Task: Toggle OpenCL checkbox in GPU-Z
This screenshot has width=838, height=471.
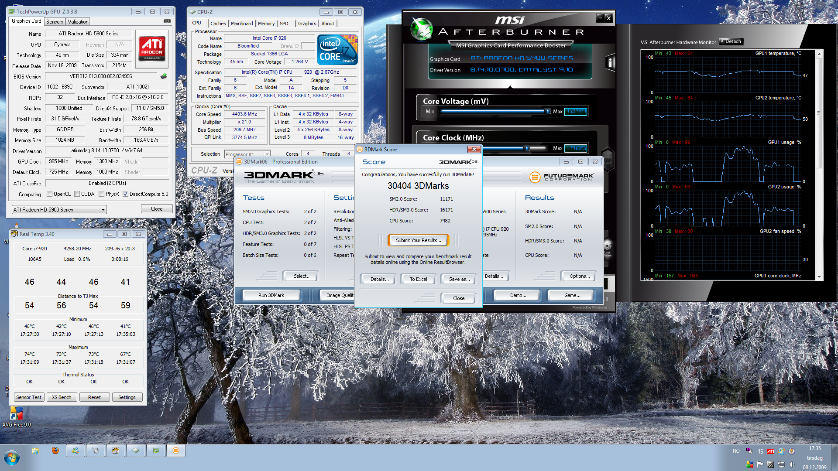Action: click(x=49, y=194)
